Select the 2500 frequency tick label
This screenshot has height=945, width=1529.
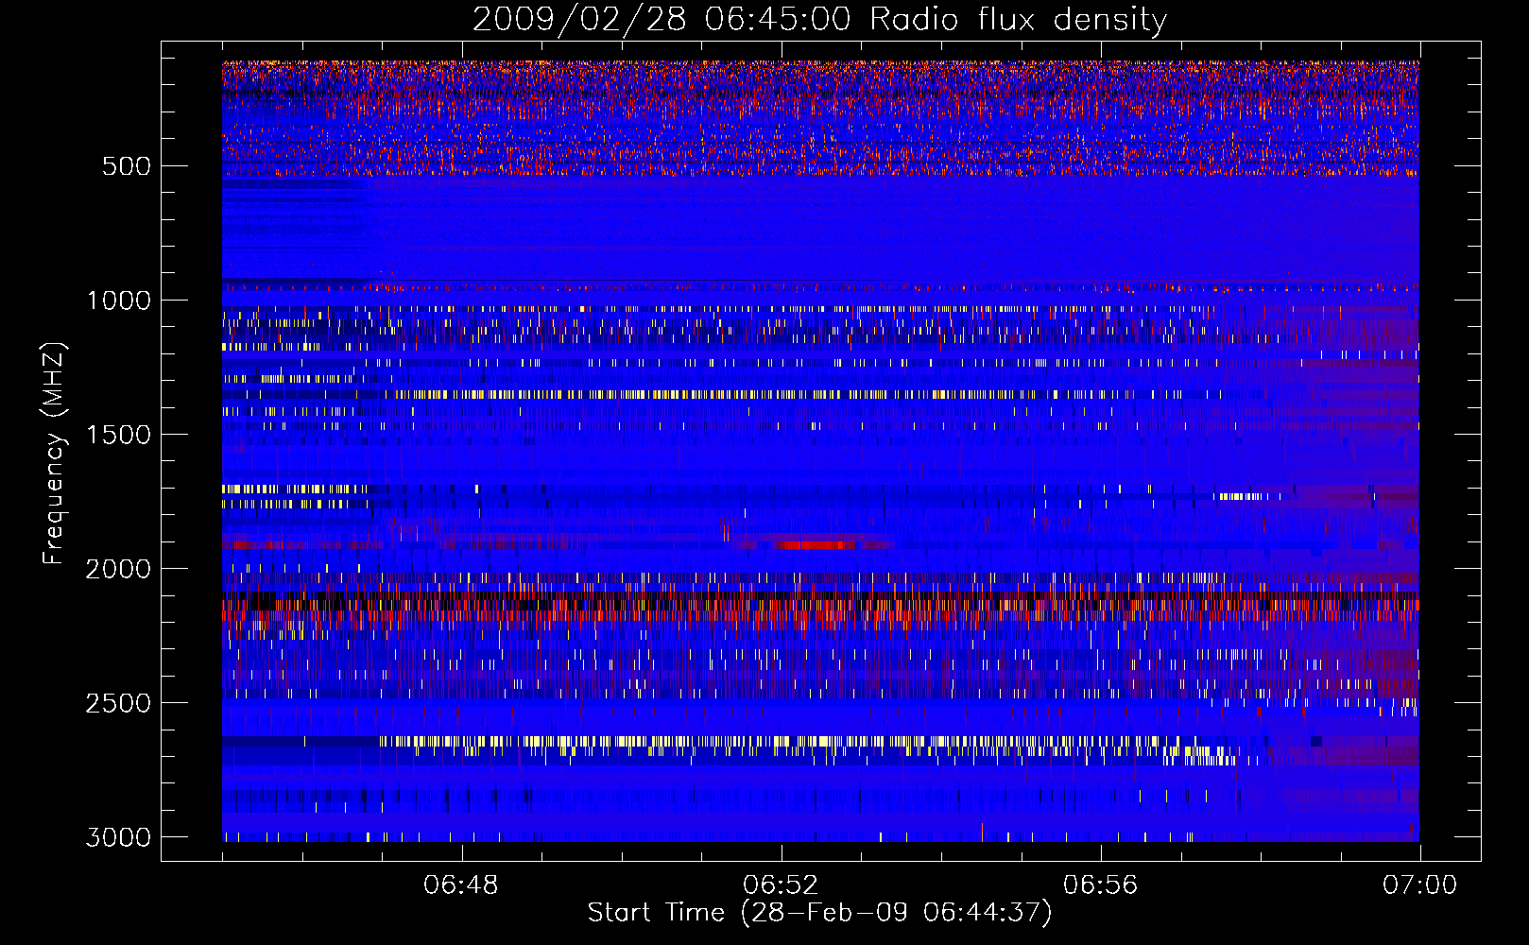[x=118, y=703]
